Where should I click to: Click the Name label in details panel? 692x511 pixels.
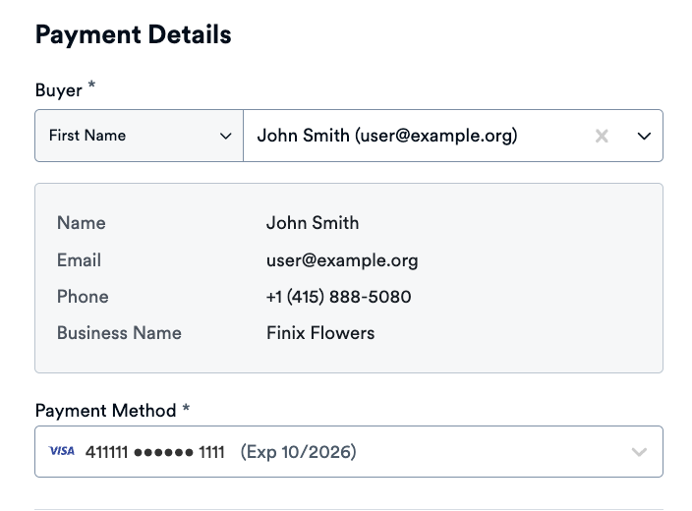tap(81, 223)
